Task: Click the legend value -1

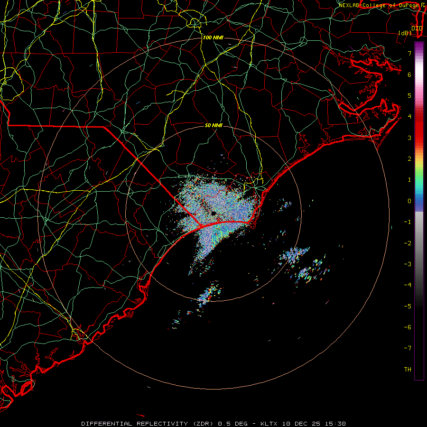Action: click(x=408, y=222)
